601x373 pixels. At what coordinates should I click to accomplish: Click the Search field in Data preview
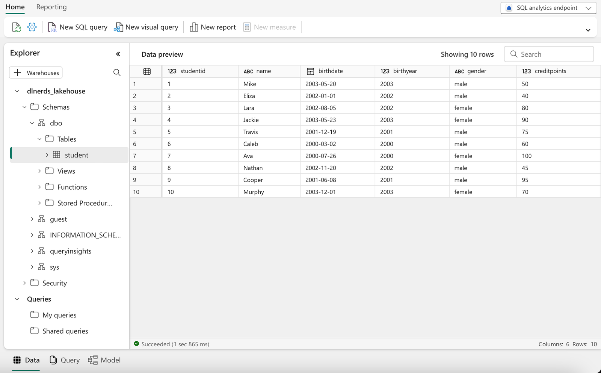tap(548, 54)
